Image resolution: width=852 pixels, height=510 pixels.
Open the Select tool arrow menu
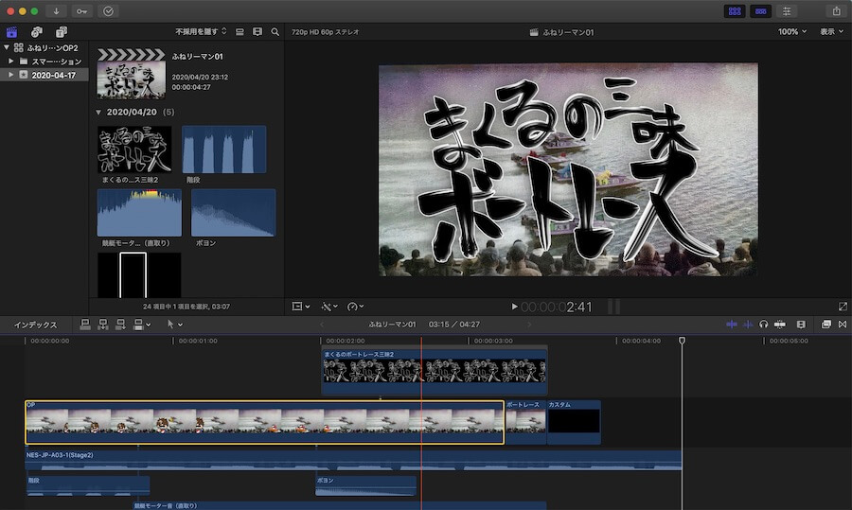(174, 325)
